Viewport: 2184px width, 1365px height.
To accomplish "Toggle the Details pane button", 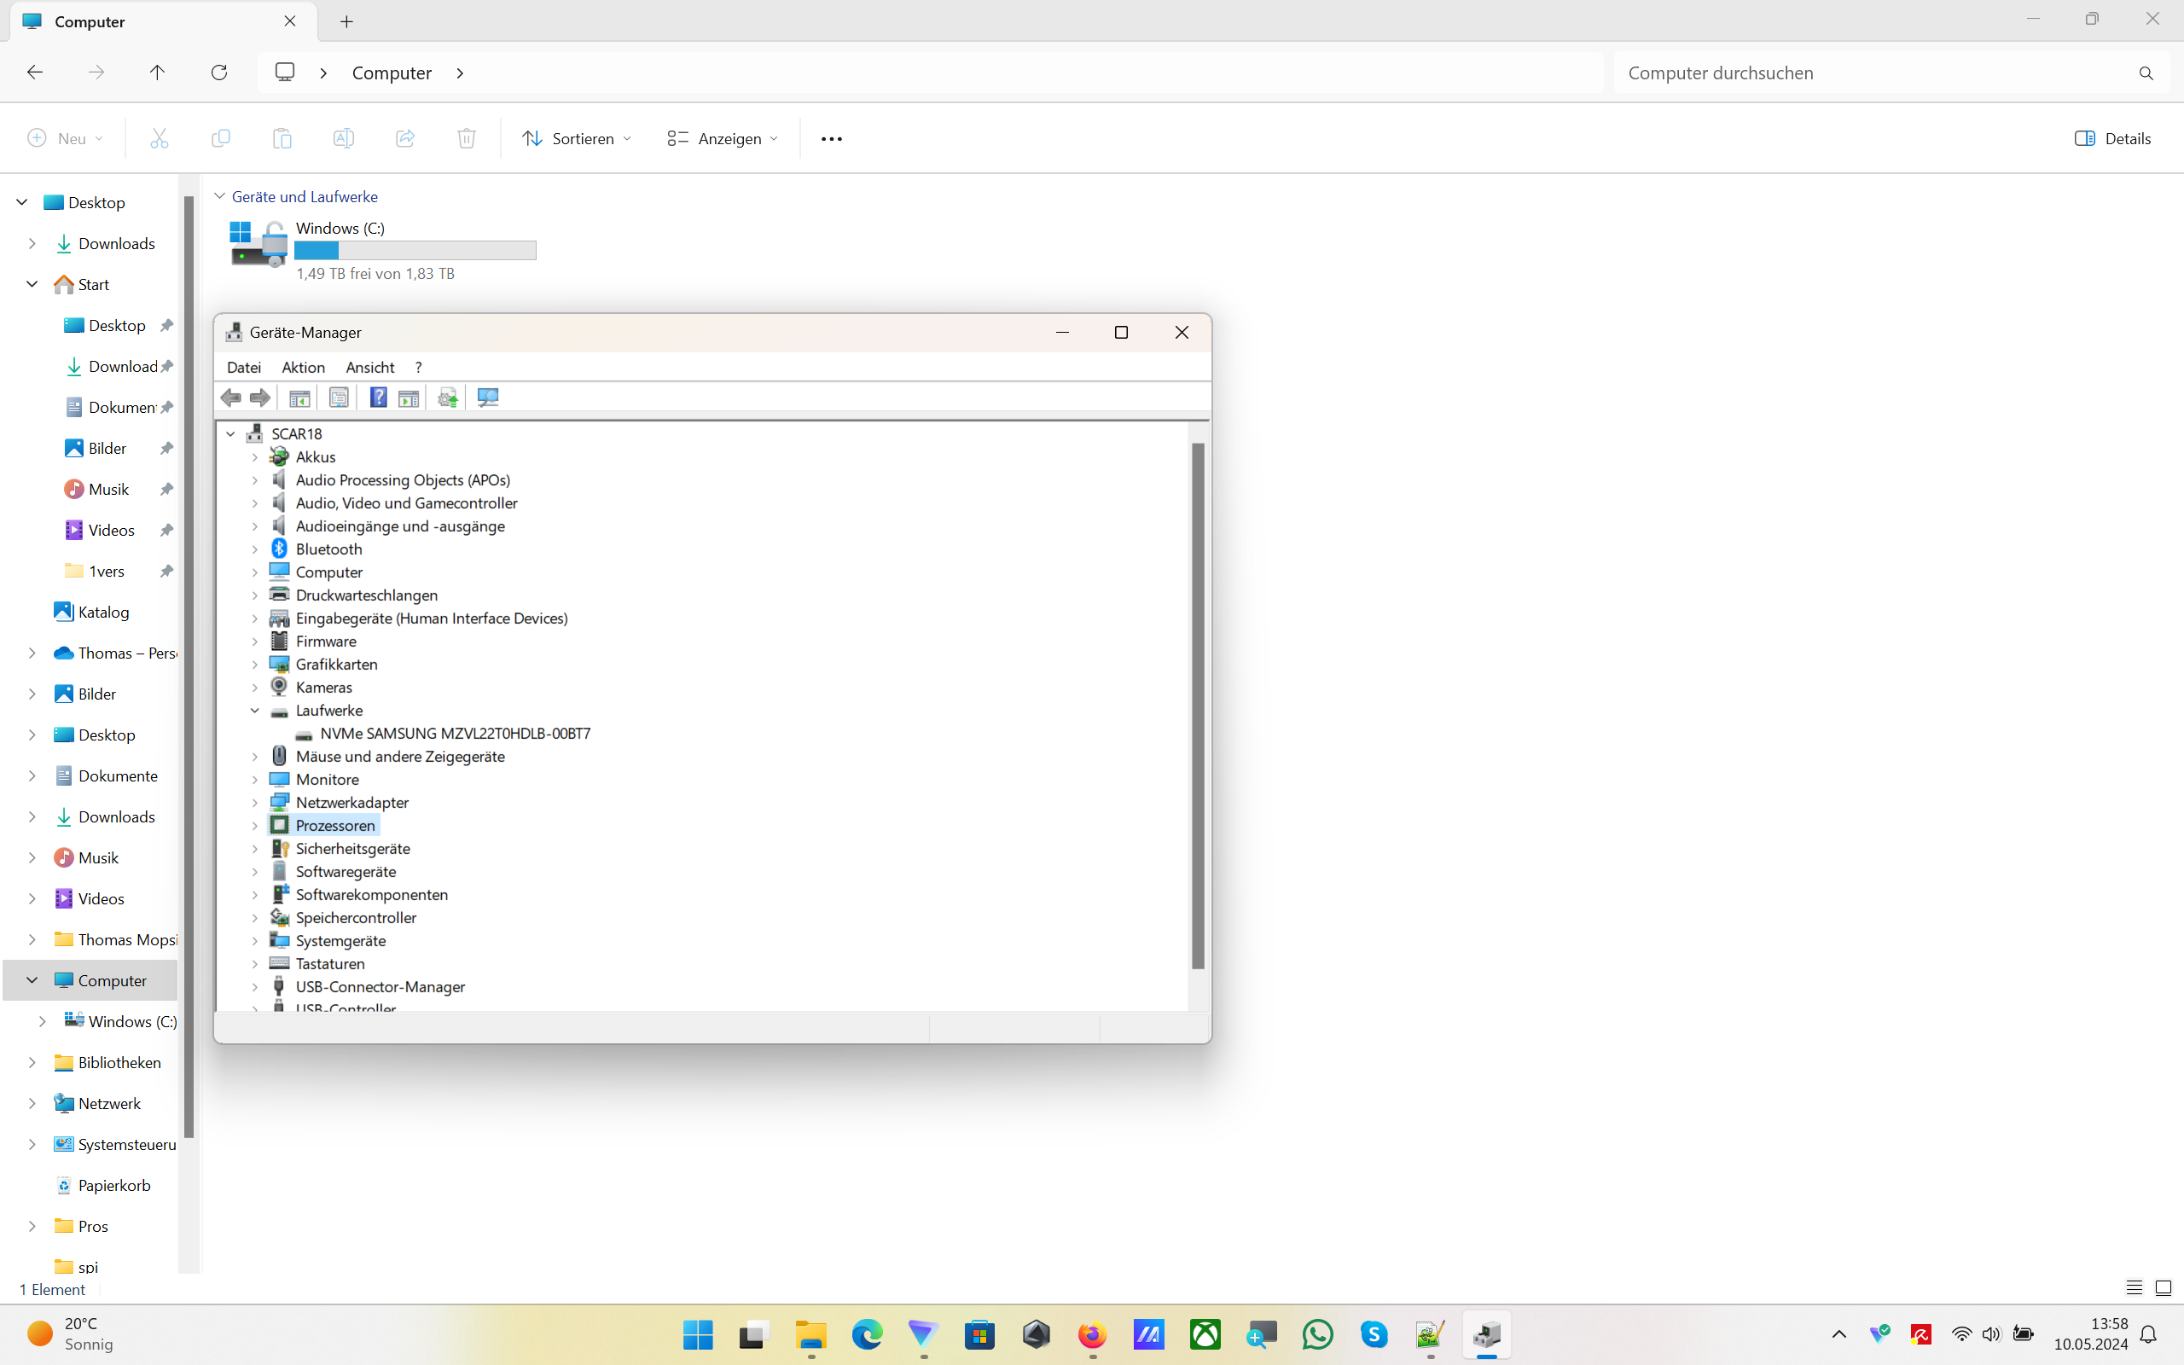I will tap(2111, 138).
